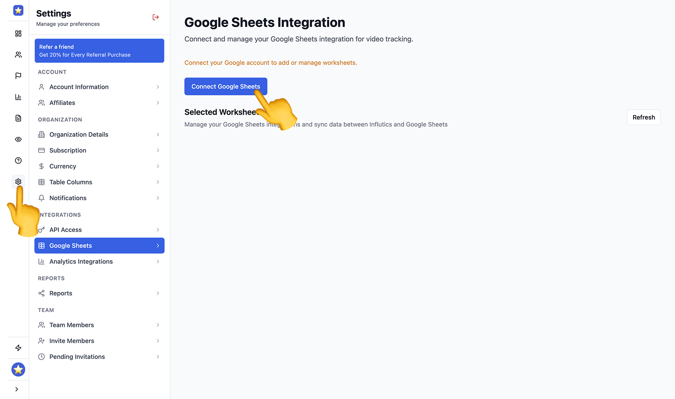Expand Affiliates chevron arrow
Viewport: 675px width, 399px height.
click(x=158, y=103)
